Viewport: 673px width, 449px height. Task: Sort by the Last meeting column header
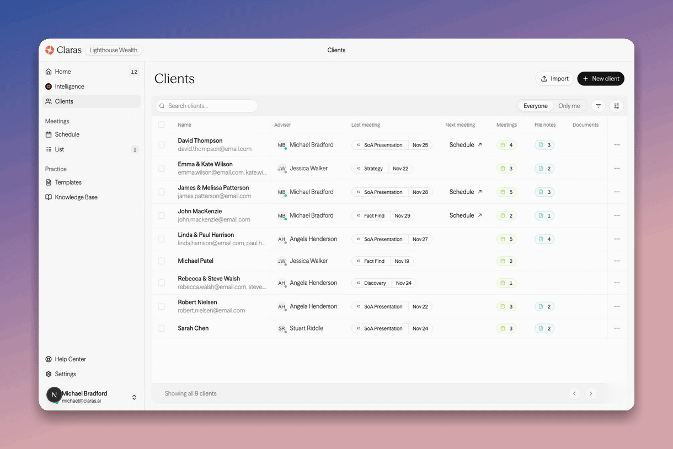point(366,125)
